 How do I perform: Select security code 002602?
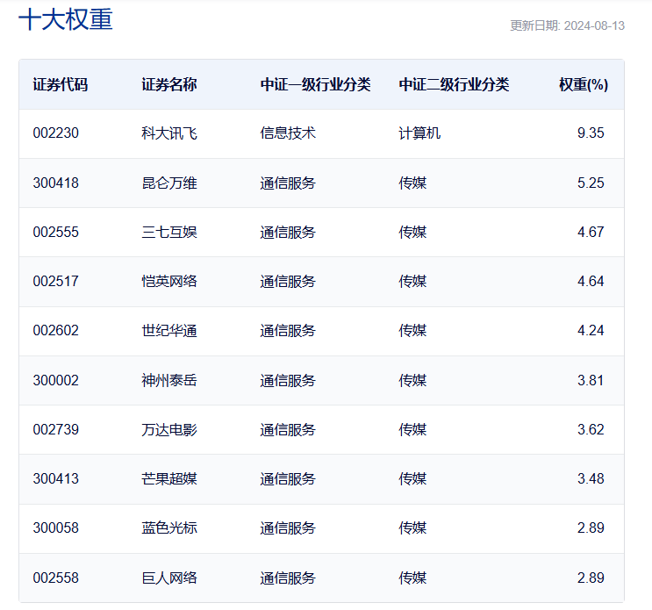(x=55, y=331)
